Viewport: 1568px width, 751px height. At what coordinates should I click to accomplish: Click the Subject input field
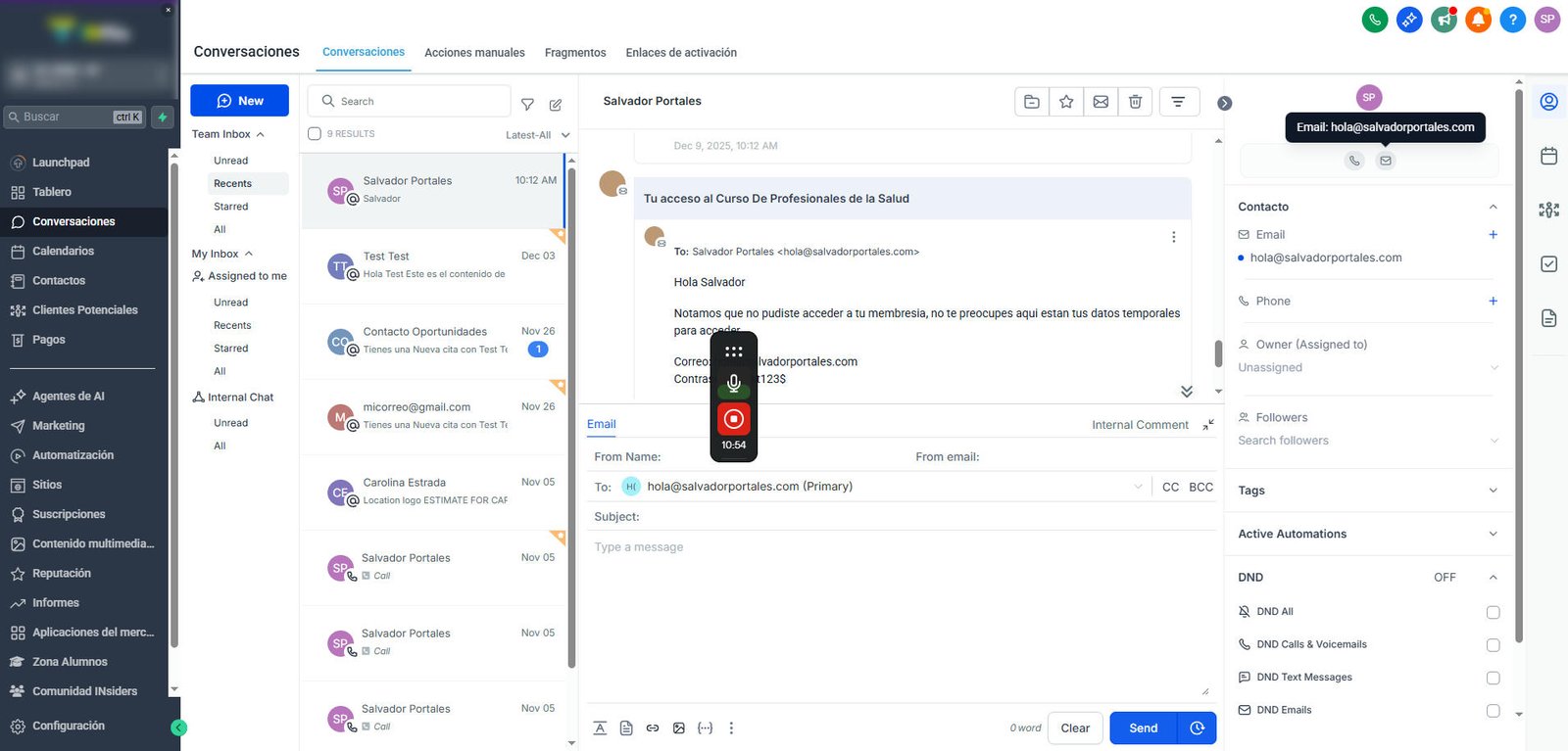point(902,517)
